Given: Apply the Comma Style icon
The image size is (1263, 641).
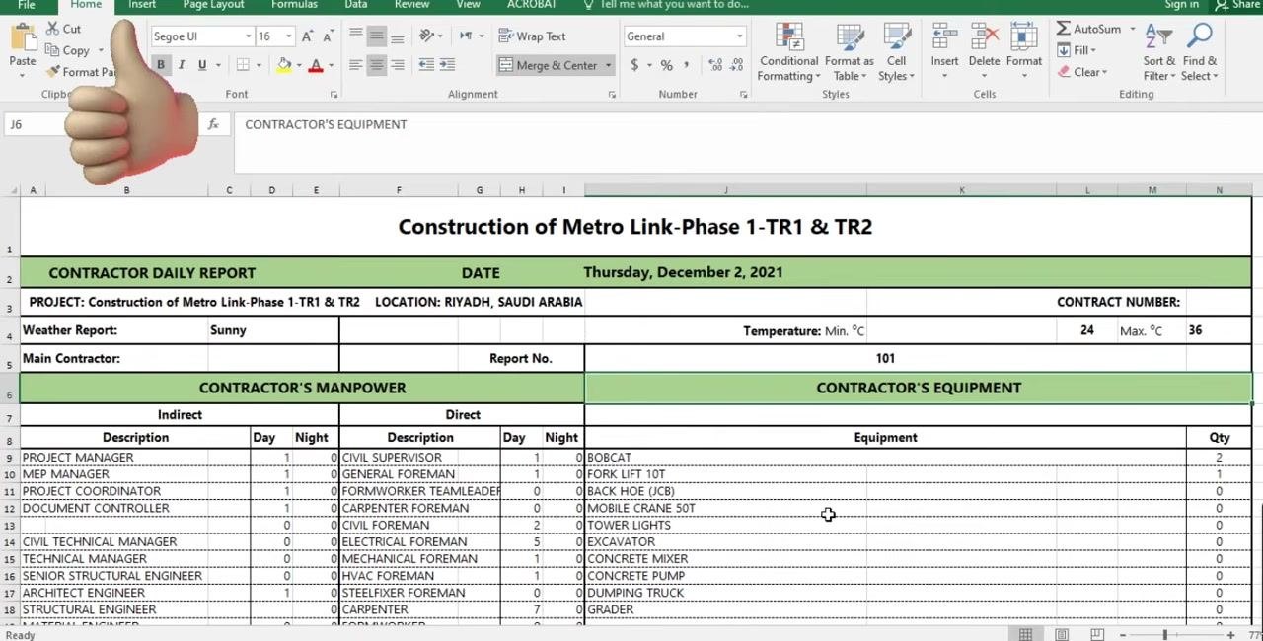Looking at the screenshot, I should [687, 65].
